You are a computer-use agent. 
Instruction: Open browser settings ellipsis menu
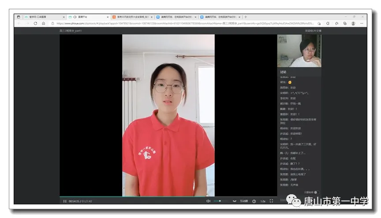click(362, 23)
